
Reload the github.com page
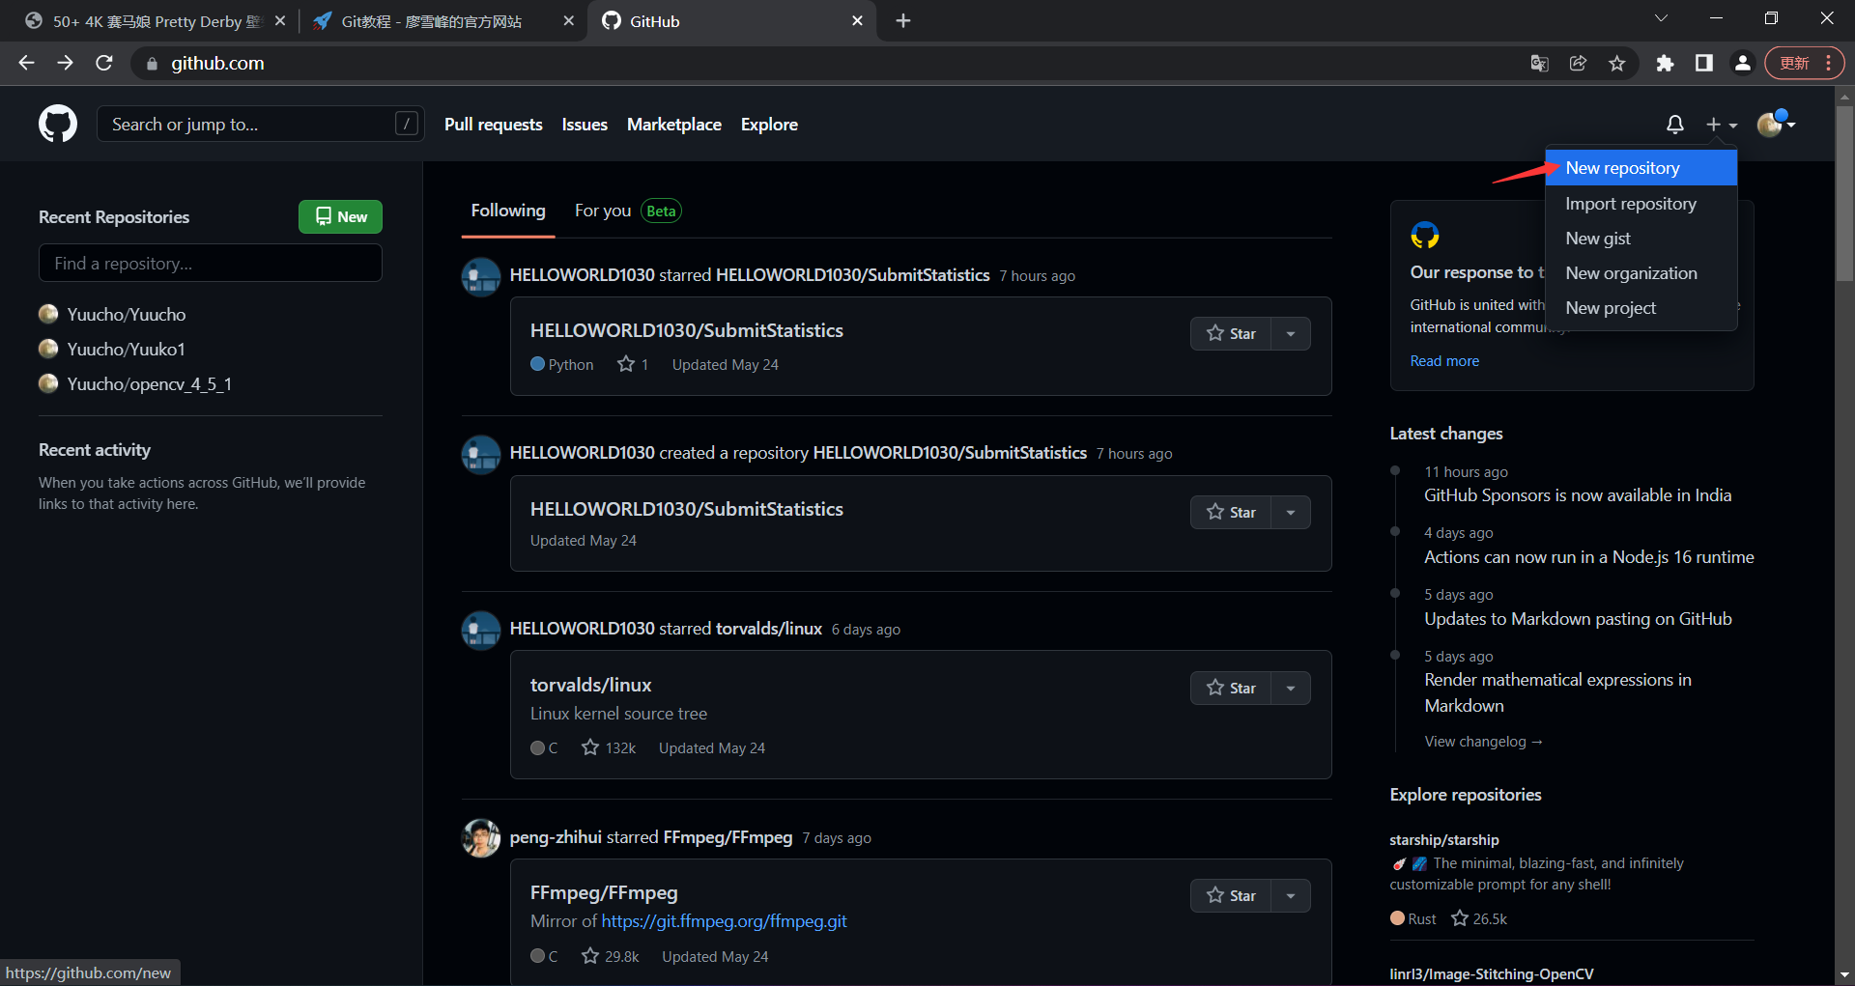(104, 63)
